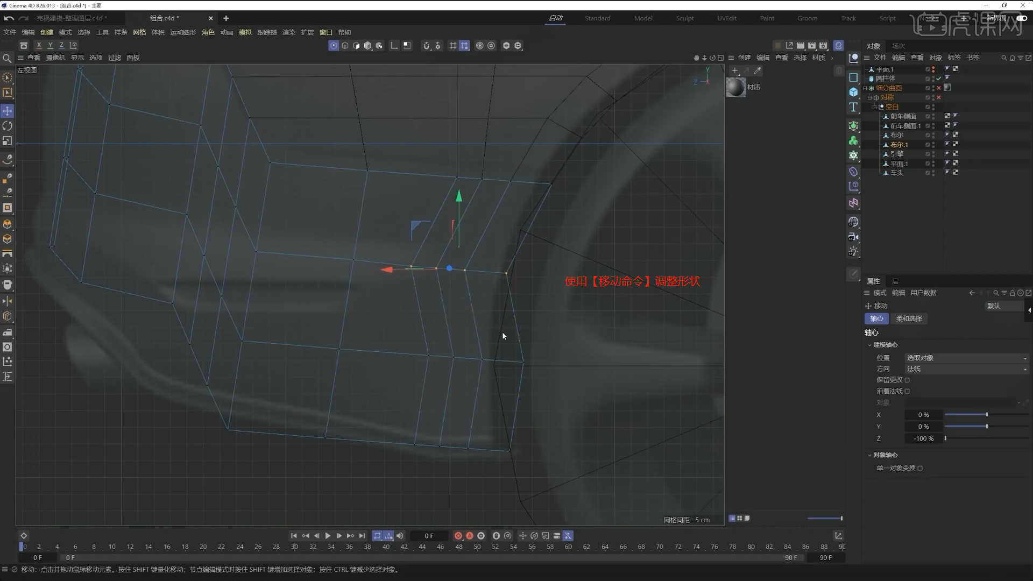
Task: Select the Scale tool in left toolbar
Action: point(8,141)
